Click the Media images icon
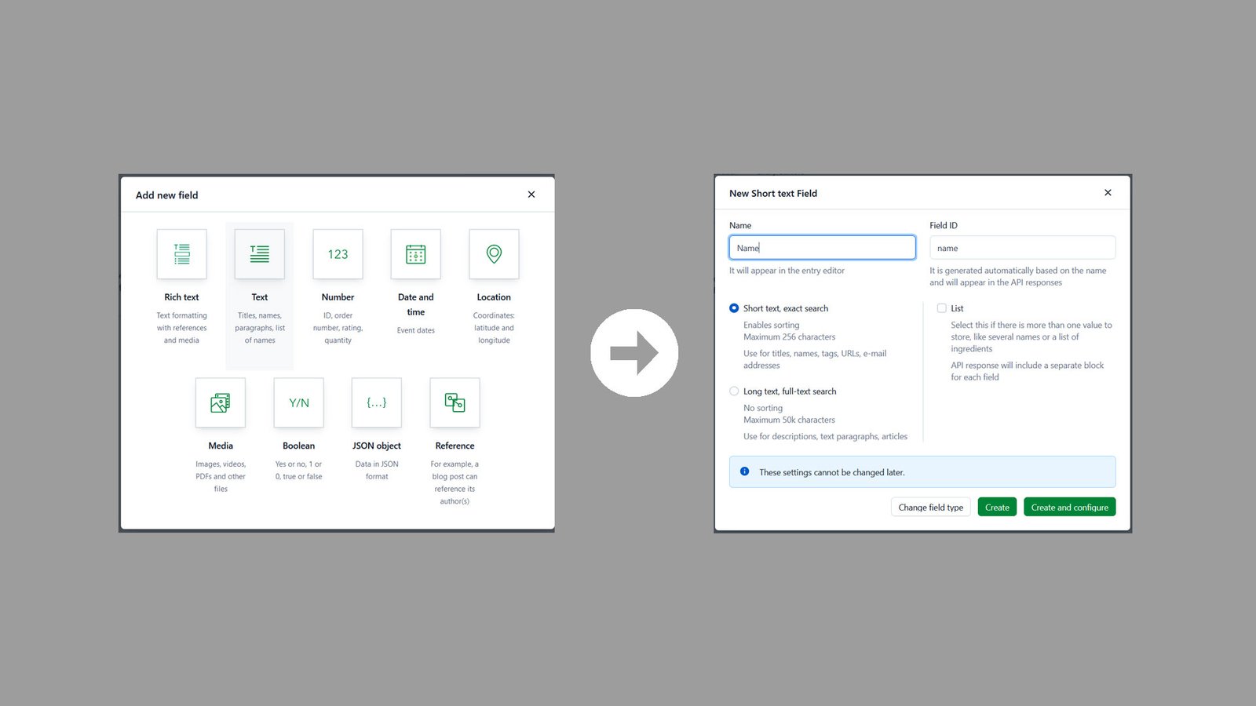 click(221, 402)
